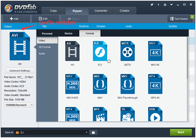Expand the 1098MB(Standard) size dropdown
Image resolution: width=196 pixels, height=138 pixels.
click(x=32, y=105)
